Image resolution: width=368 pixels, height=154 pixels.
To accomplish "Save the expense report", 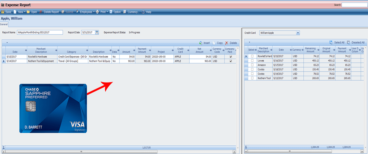I will tap(6, 12).
